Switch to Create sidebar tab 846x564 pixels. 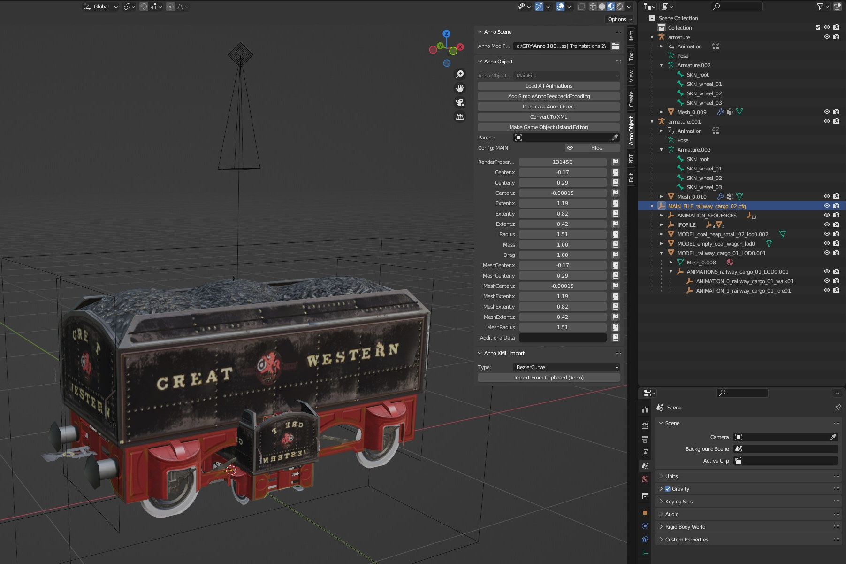click(x=631, y=99)
